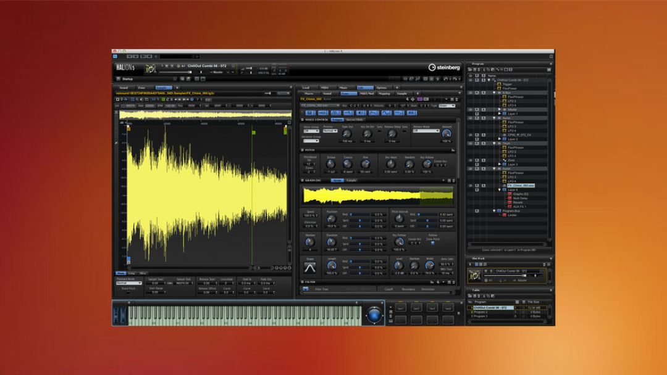Open the Voice Group dropdown
Viewport: 667px width, 375px height.
[x=311, y=131]
